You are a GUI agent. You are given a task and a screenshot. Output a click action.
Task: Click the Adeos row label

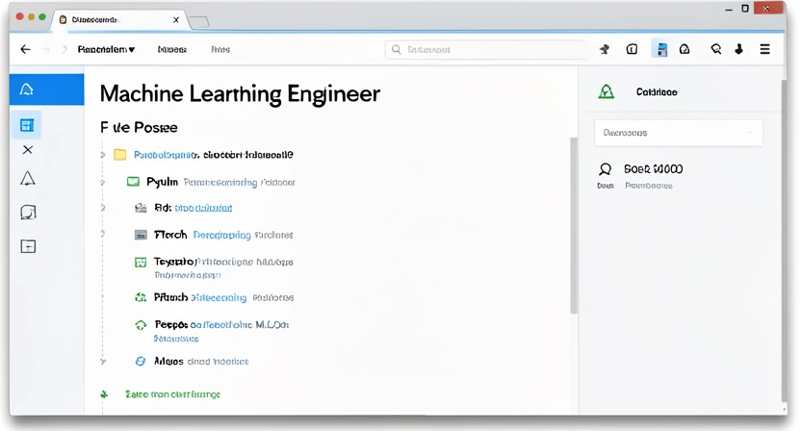coord(168,361)
